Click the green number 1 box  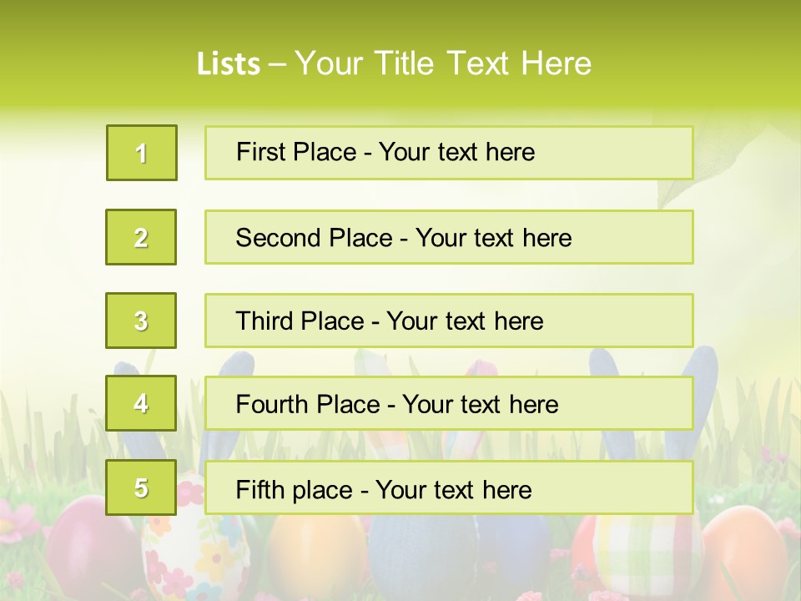(x=142, y=153)
